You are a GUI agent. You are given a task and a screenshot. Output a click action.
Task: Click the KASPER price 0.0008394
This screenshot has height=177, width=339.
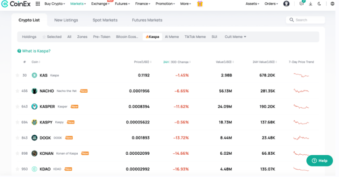pyautogui.click(x=139, y=107)
